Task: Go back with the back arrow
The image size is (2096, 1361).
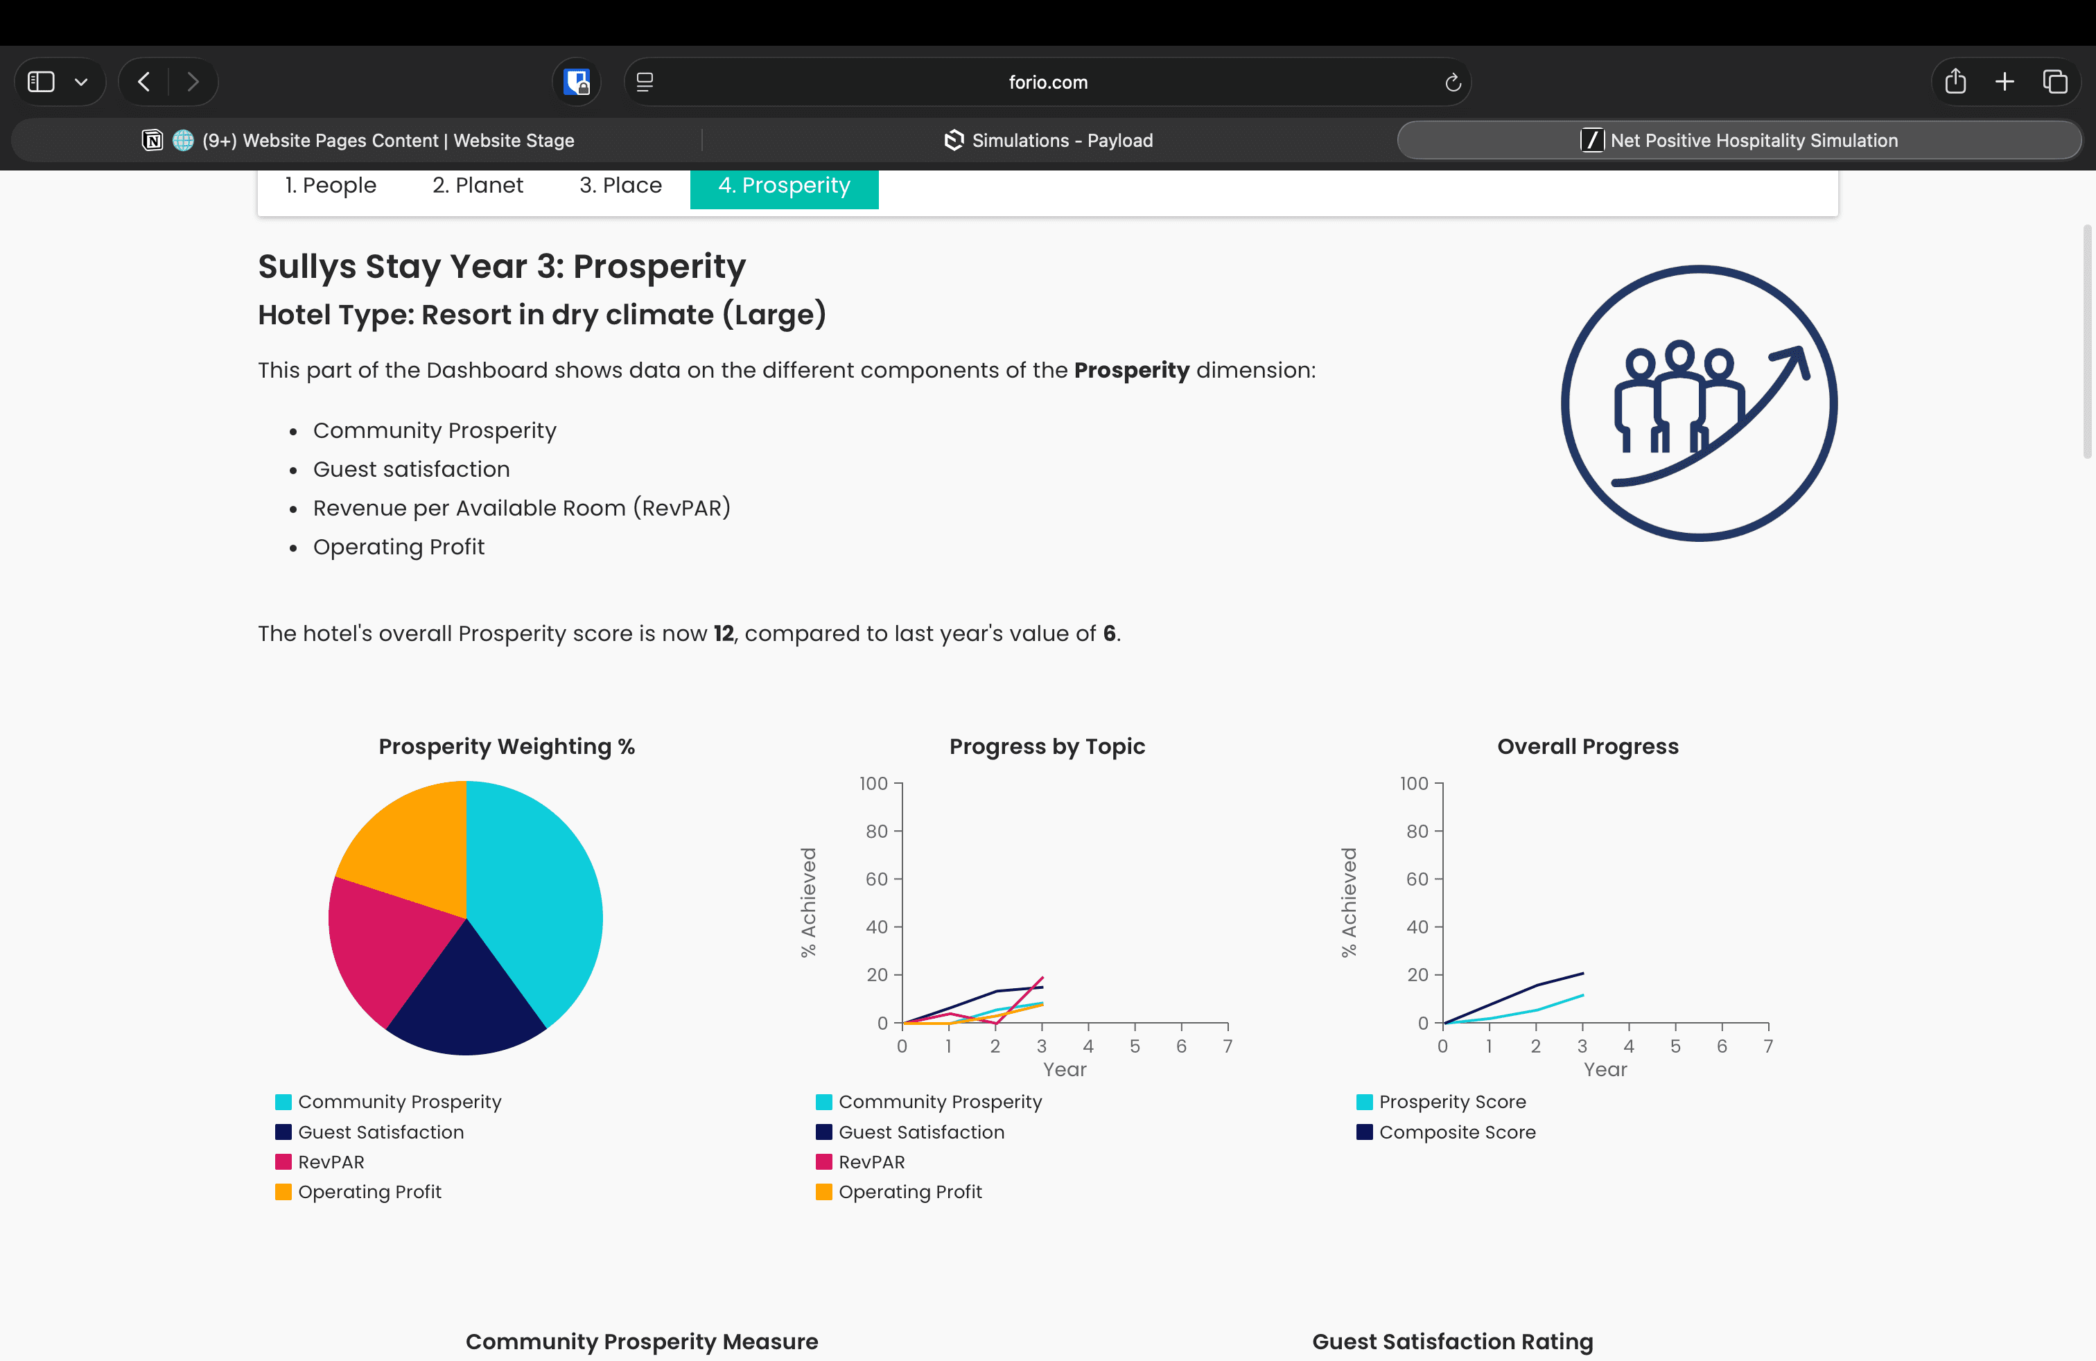Action: (144, 82)
